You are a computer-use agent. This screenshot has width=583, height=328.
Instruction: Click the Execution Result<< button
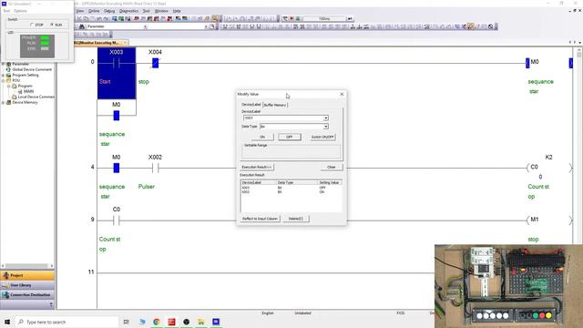tap(257, 167)
